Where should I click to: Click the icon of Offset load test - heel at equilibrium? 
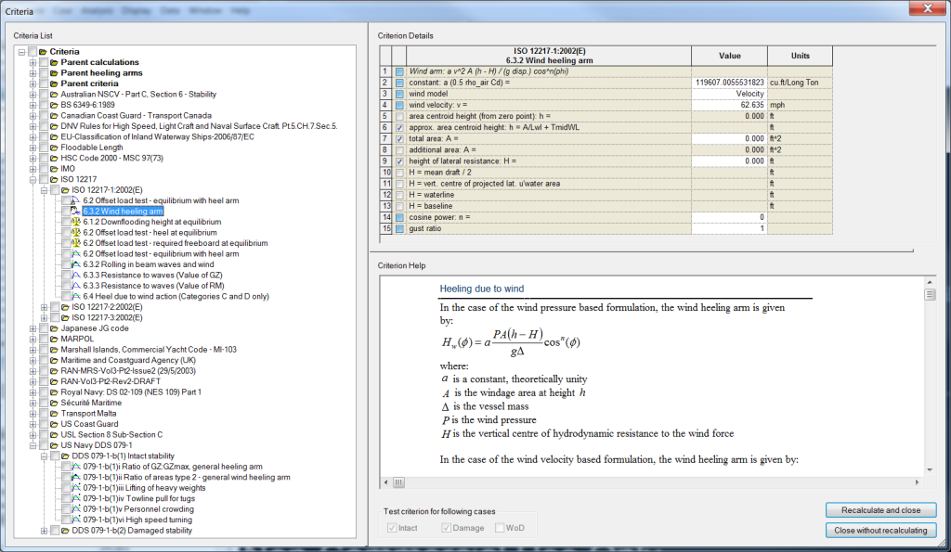(x=76, y=232)
